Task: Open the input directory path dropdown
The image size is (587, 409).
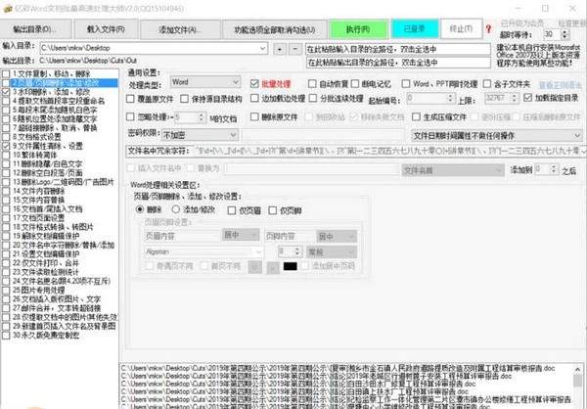Action: pos(264,47)
